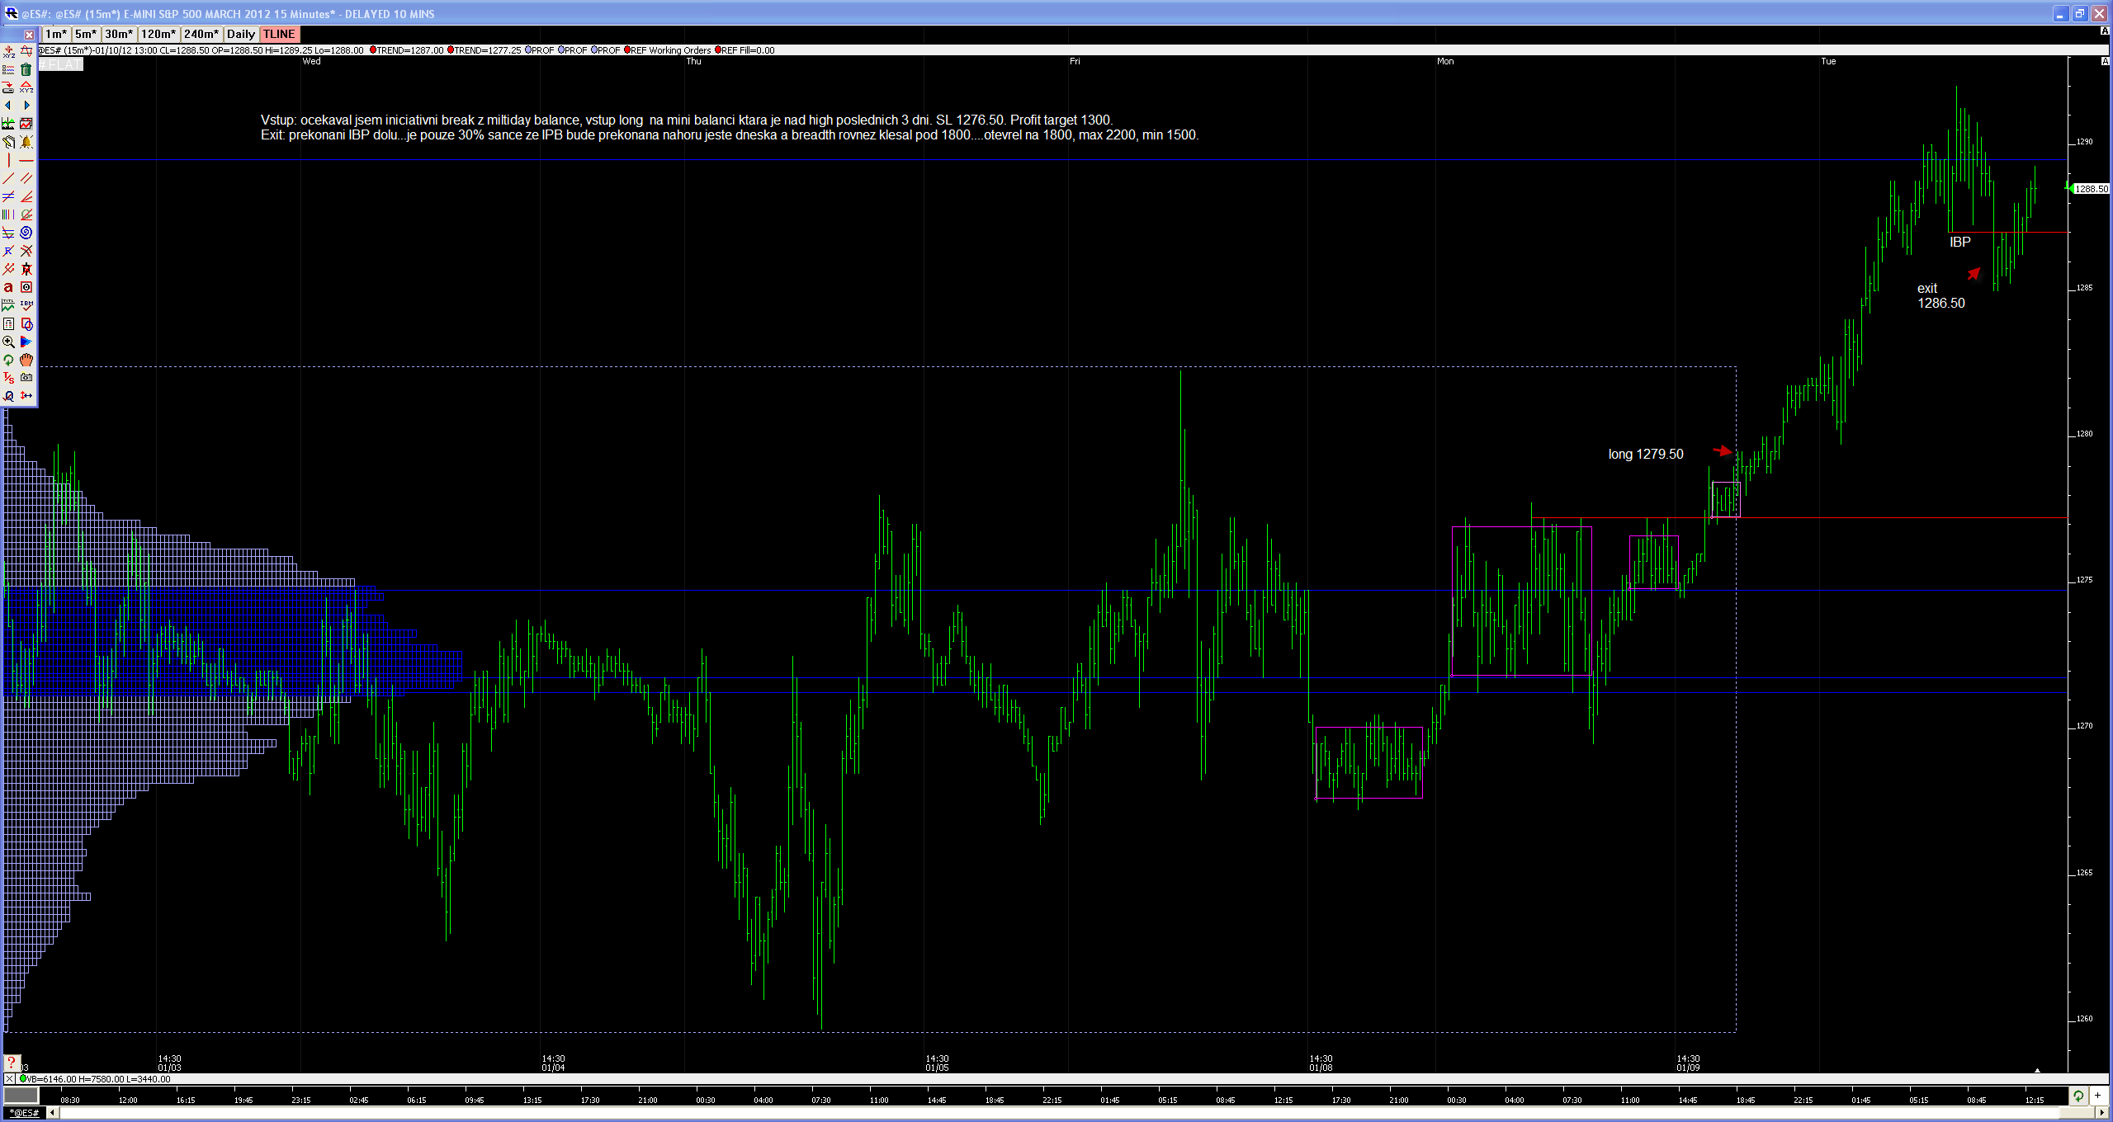The height and width of the screenshot is (1122, 2113).
Task: Click the left blue arrow in tool palette
Action: 8,106
